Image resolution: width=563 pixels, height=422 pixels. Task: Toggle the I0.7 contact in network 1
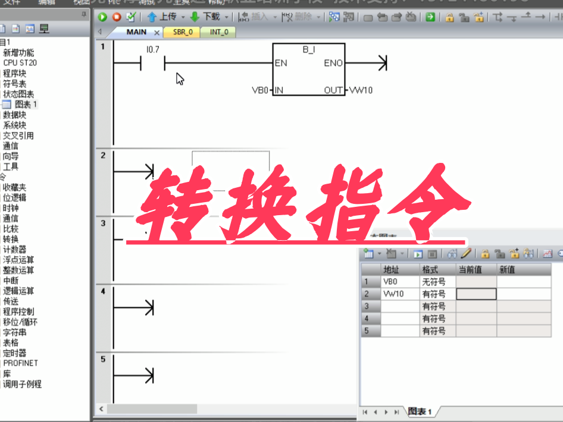(x=152, y=62)
